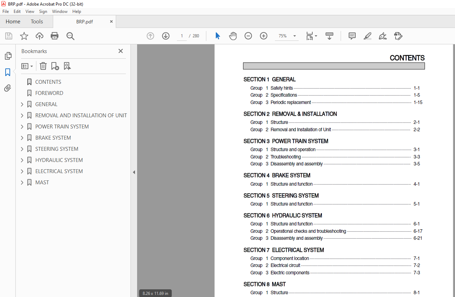Expand the STEERING SYSTEM bookmark
Viewport: 455px width, 297px height.
point(22,149)
